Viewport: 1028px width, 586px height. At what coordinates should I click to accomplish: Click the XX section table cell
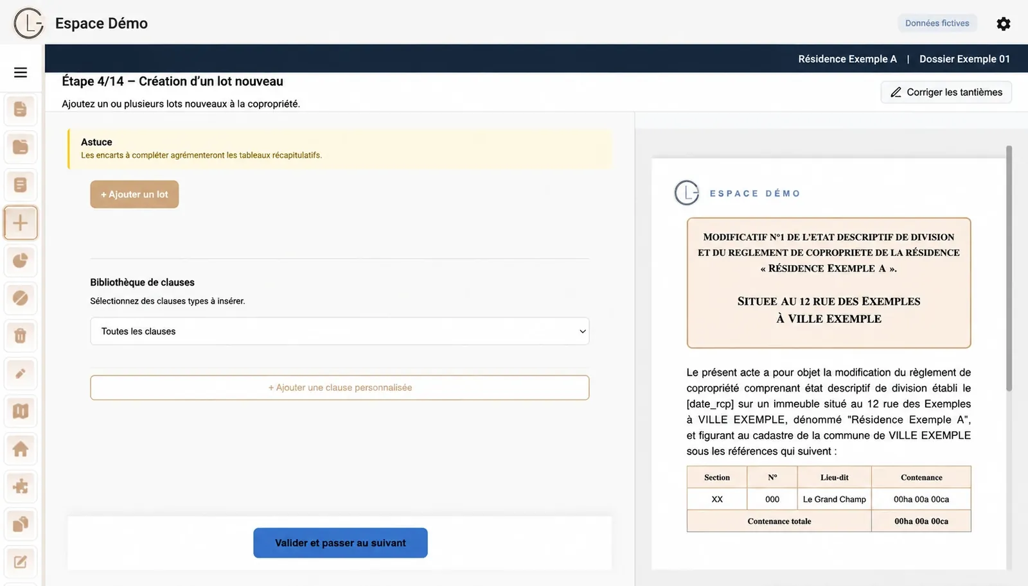[x=717, y=499]
